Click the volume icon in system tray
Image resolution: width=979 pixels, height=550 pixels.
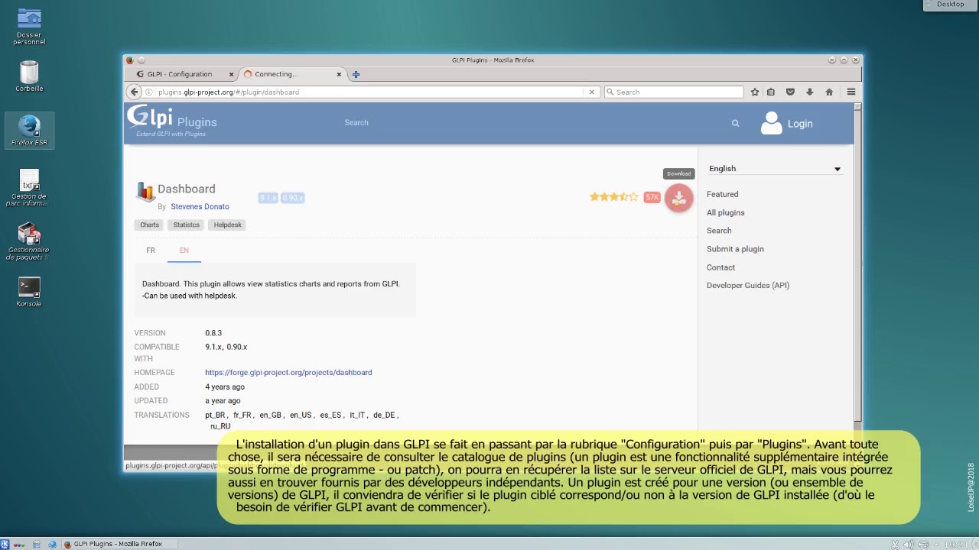click(909, 544)
